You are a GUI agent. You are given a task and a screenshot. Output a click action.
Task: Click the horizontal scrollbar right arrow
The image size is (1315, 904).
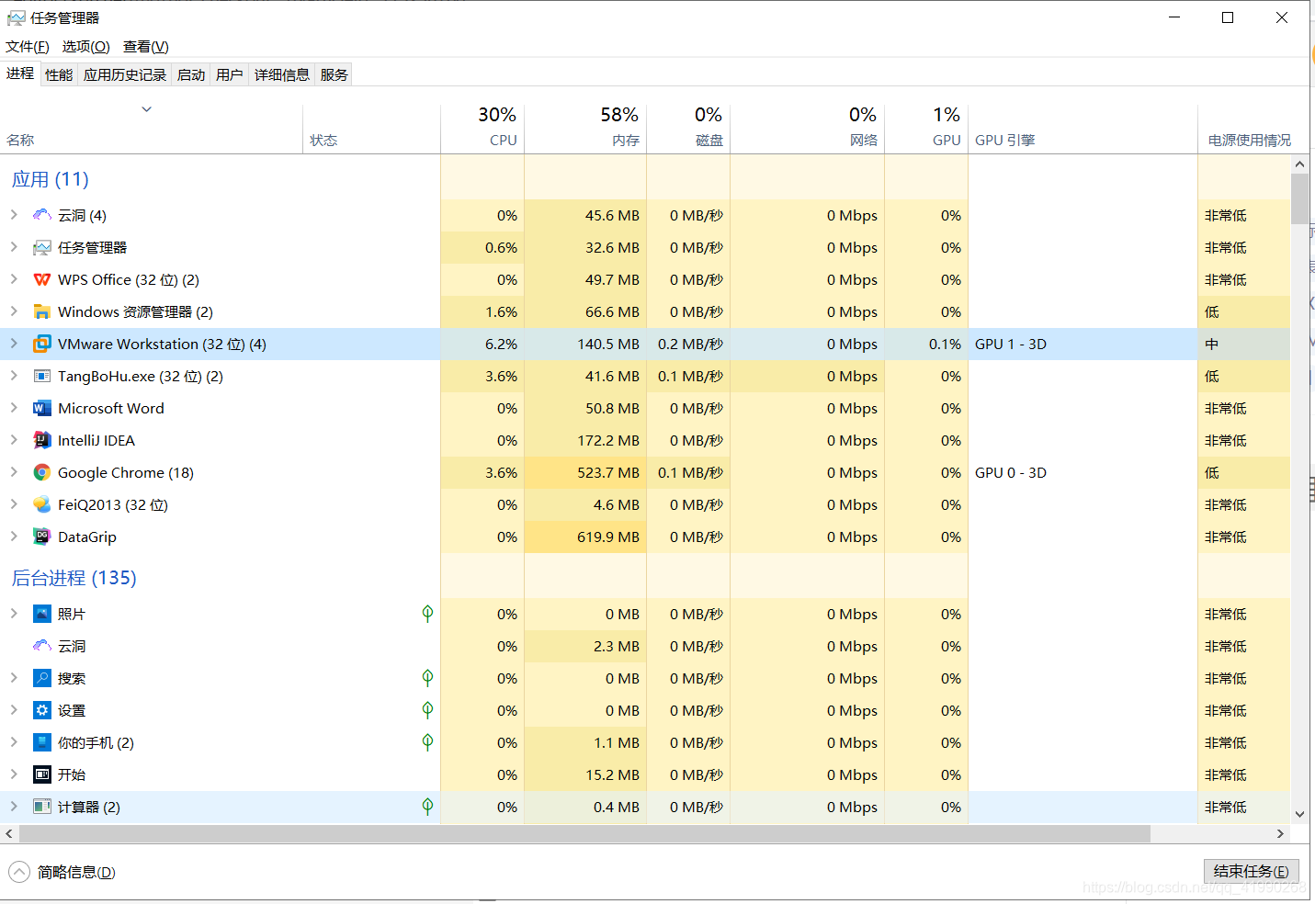pyautogui.click(x=1280, y=833)
